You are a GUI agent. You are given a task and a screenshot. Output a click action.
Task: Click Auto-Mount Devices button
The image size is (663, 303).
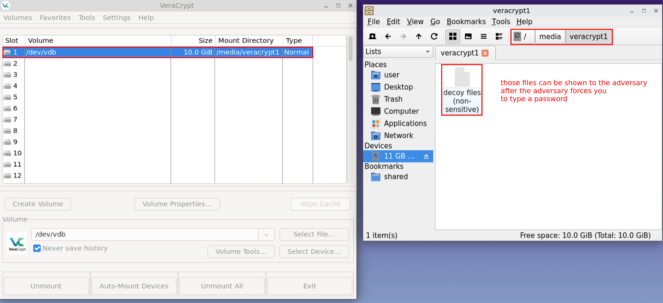[x=134, y=286]
